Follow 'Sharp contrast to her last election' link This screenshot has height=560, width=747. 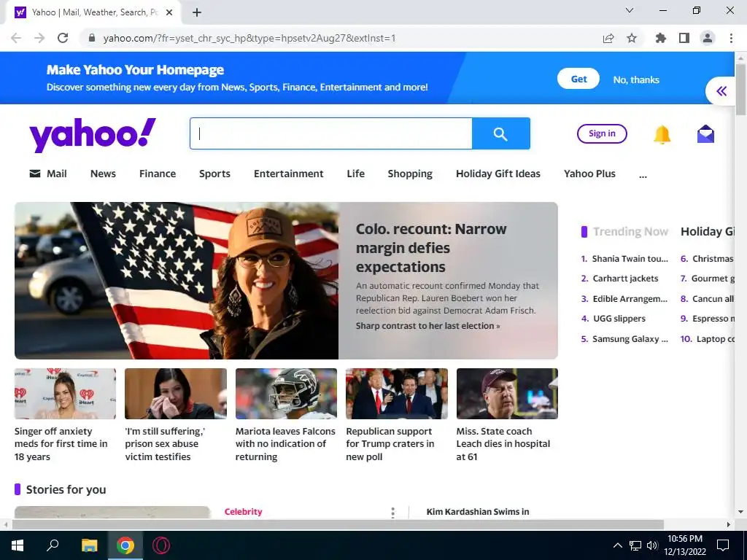pos(427,326)
